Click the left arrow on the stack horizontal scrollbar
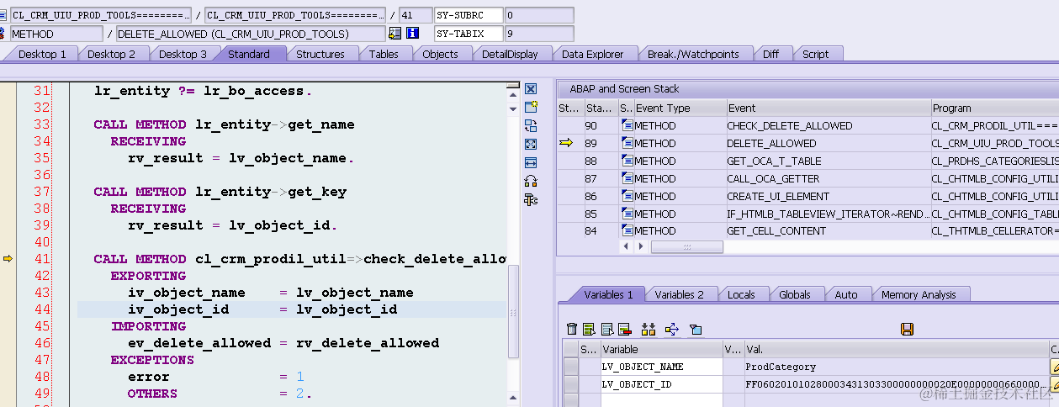The width and height of the screenshot is (1059, 407). coord(626,247)
